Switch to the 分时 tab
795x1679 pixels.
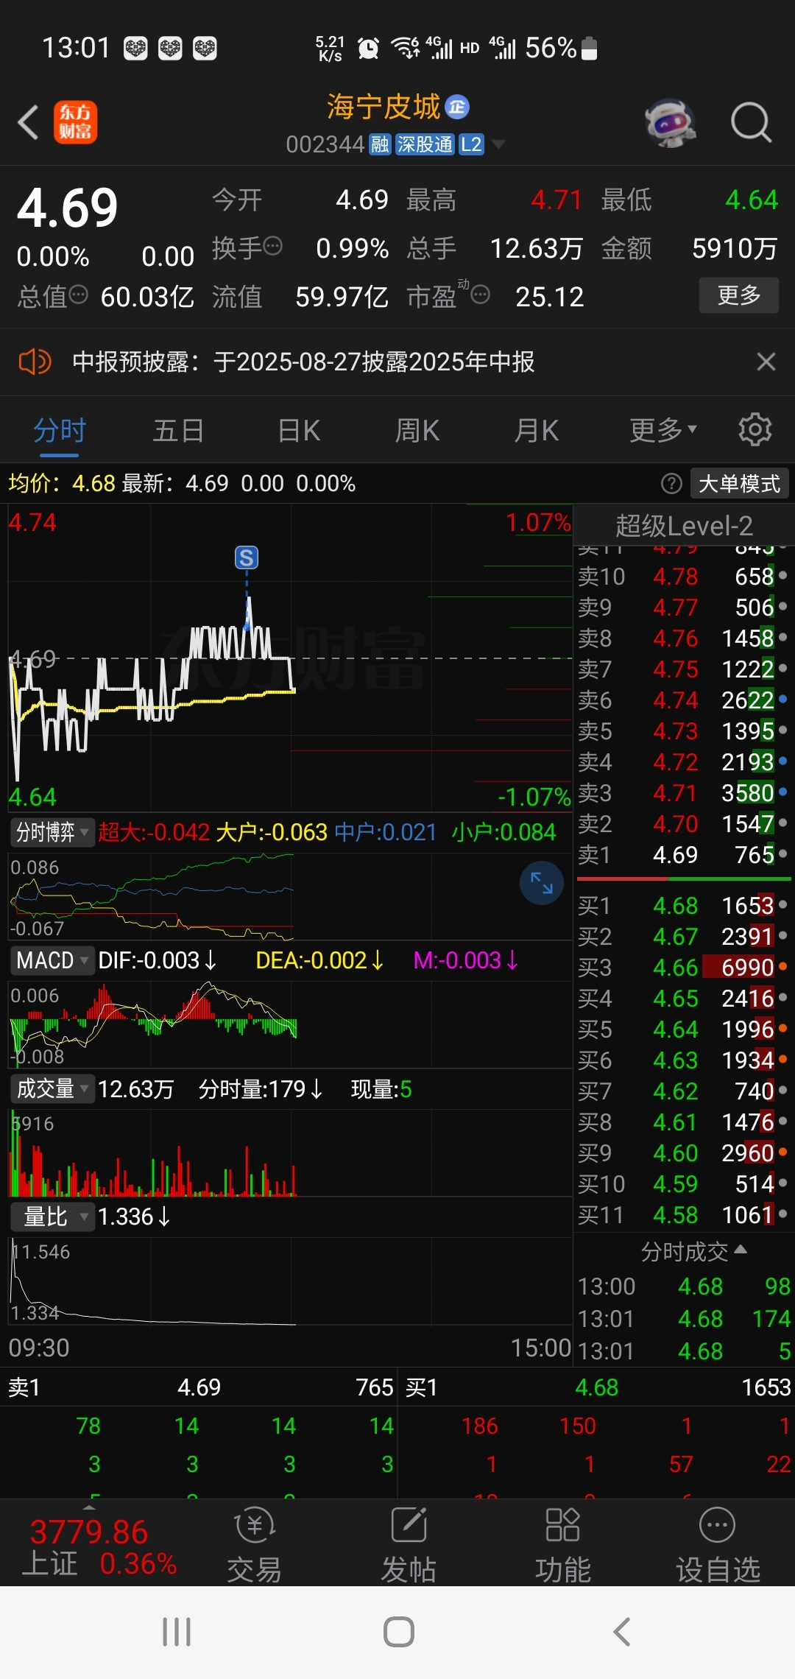[60, 430]
